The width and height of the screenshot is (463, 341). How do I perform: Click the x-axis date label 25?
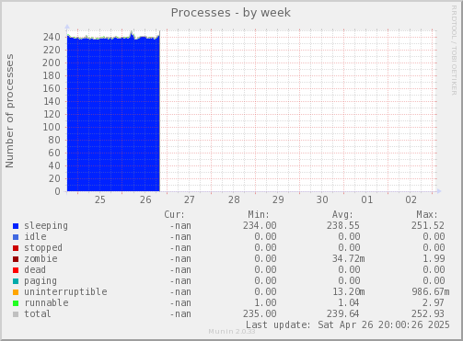point(100,200)
